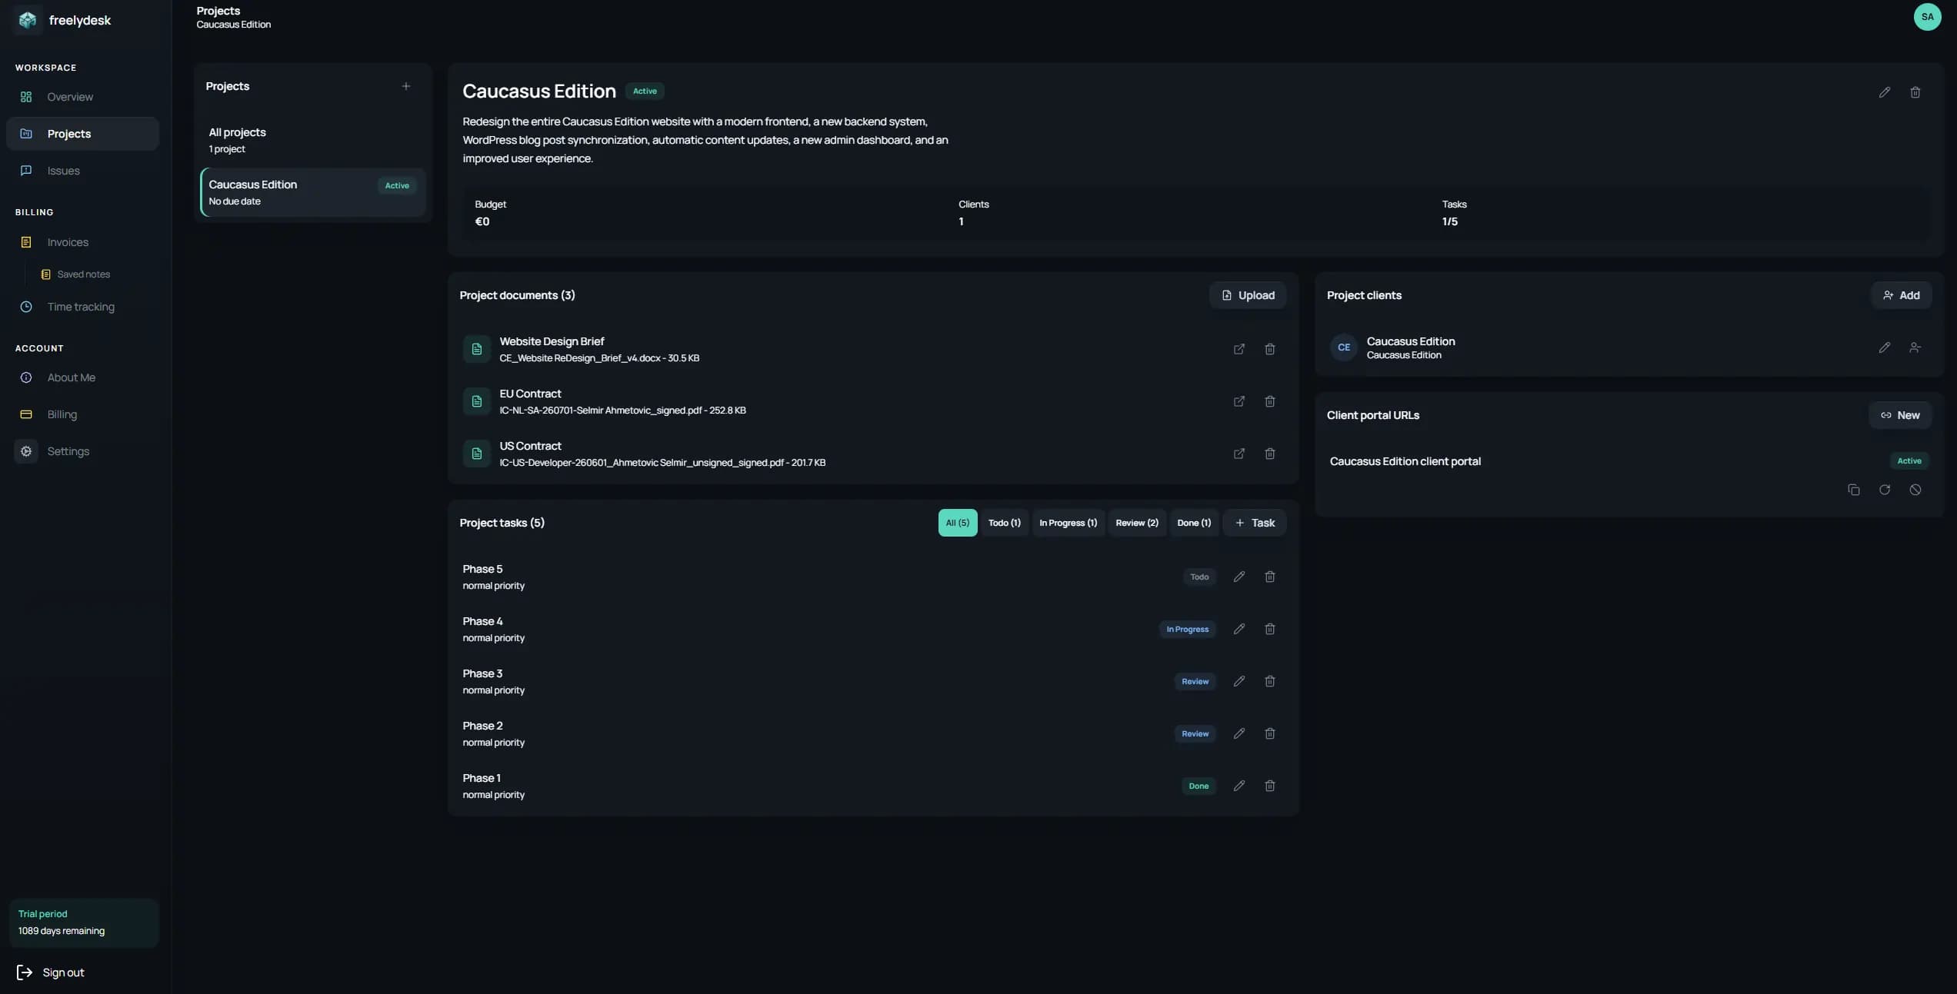Upload a project document

pos(1248,295)
